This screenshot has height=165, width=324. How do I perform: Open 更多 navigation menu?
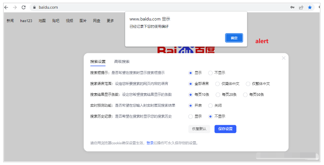(x=110, y=21)
